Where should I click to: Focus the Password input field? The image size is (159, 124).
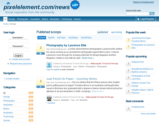pos(18,50)
